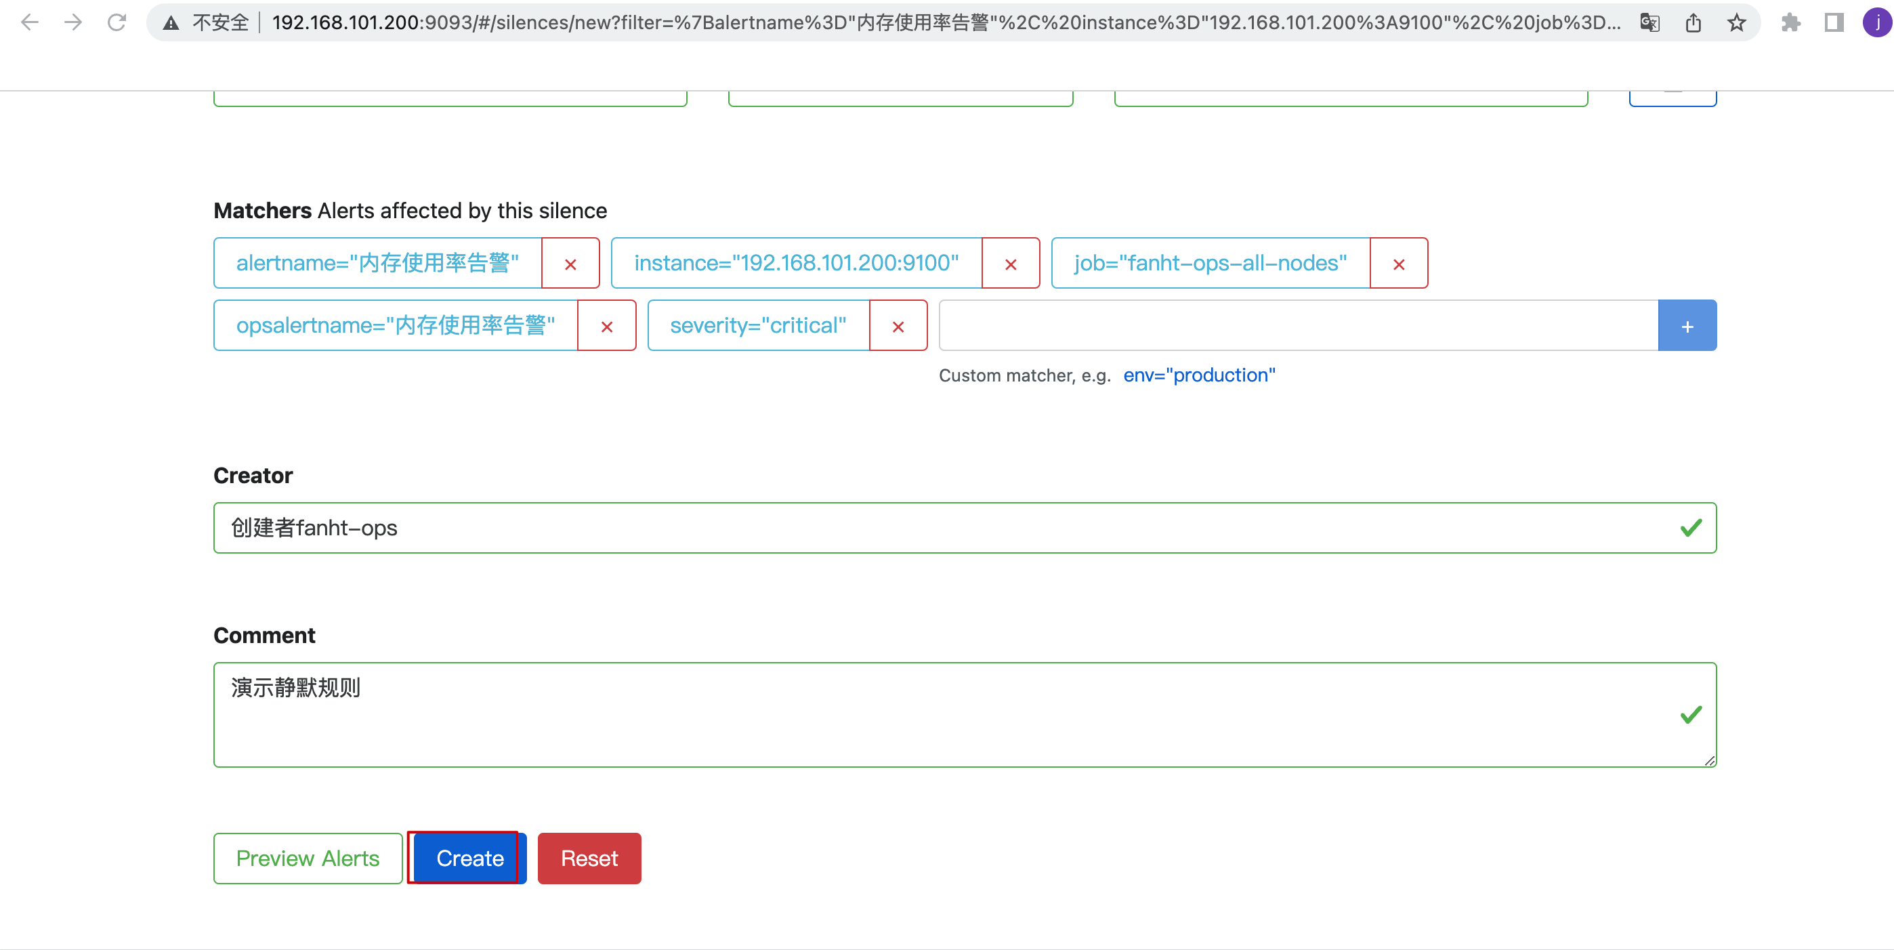Grab the Comment box resize handle

(x=1710, y=760)
